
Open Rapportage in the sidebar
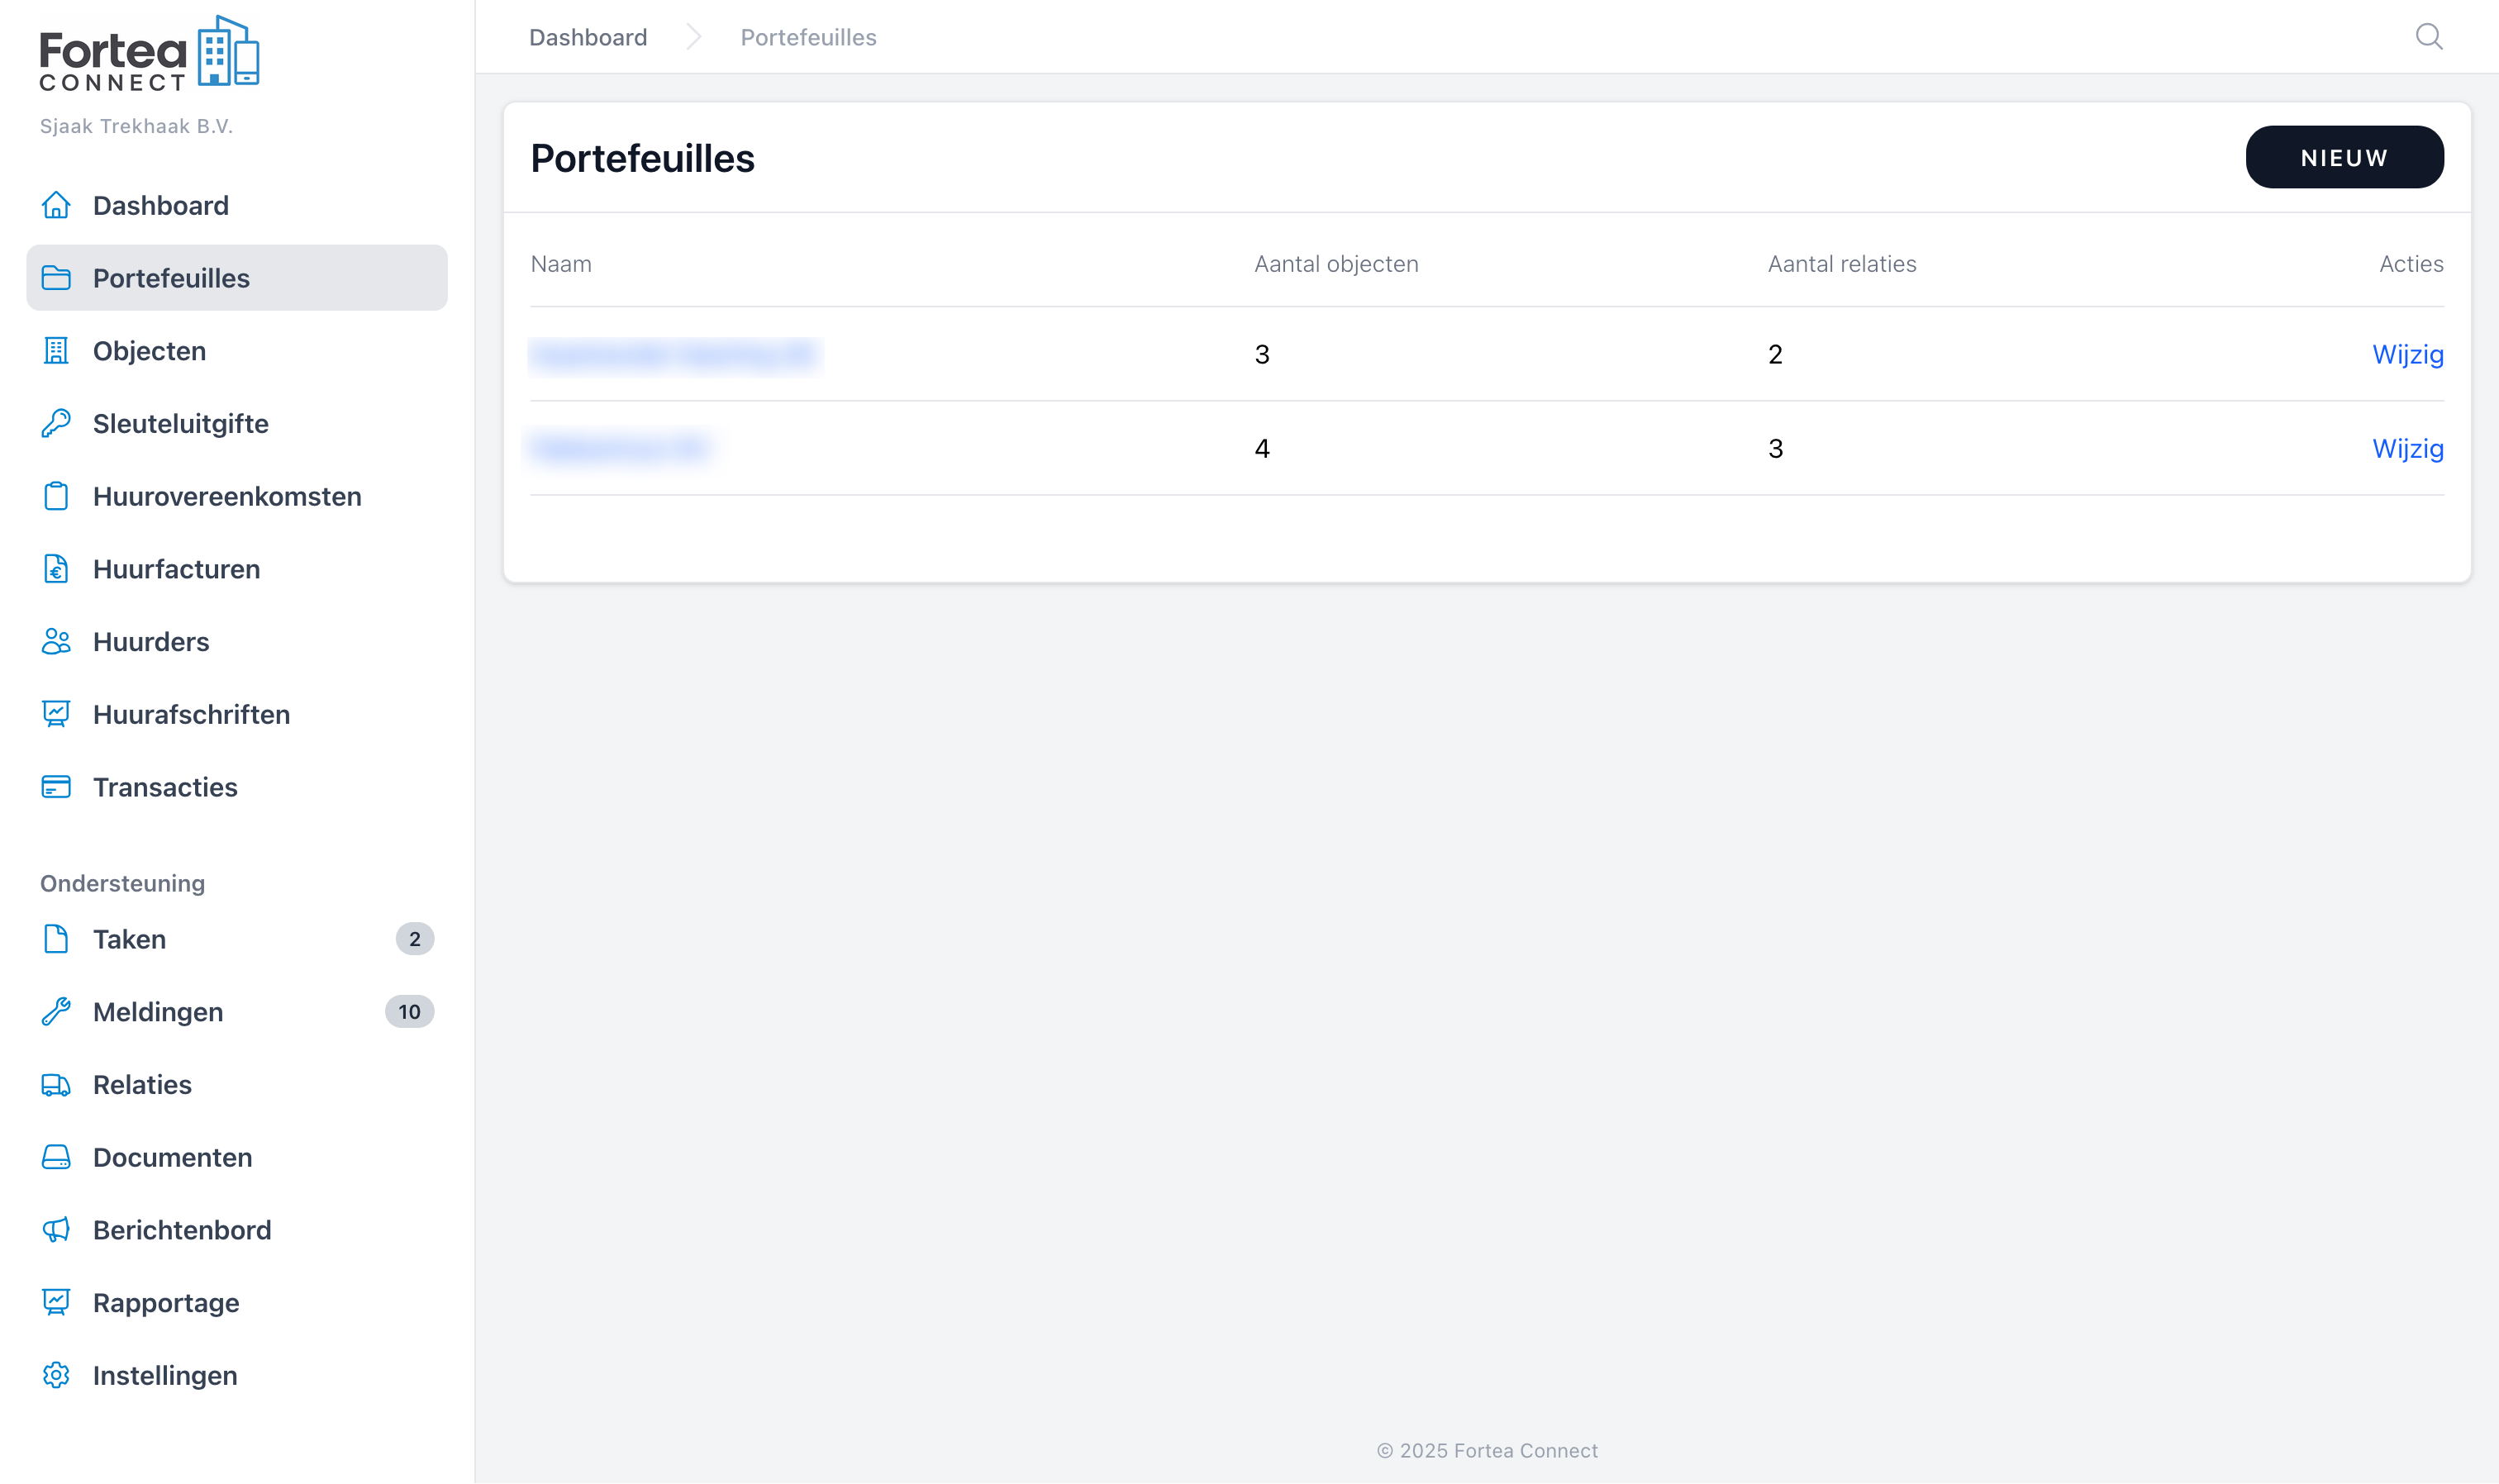pos(166,1303)
